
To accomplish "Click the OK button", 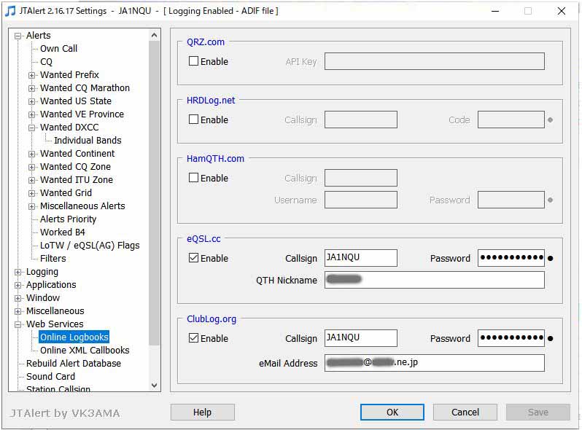I will click(392, 412).
